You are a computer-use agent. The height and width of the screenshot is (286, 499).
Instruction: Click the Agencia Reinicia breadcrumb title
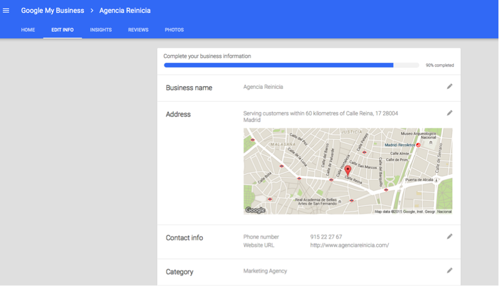[125, 11]
